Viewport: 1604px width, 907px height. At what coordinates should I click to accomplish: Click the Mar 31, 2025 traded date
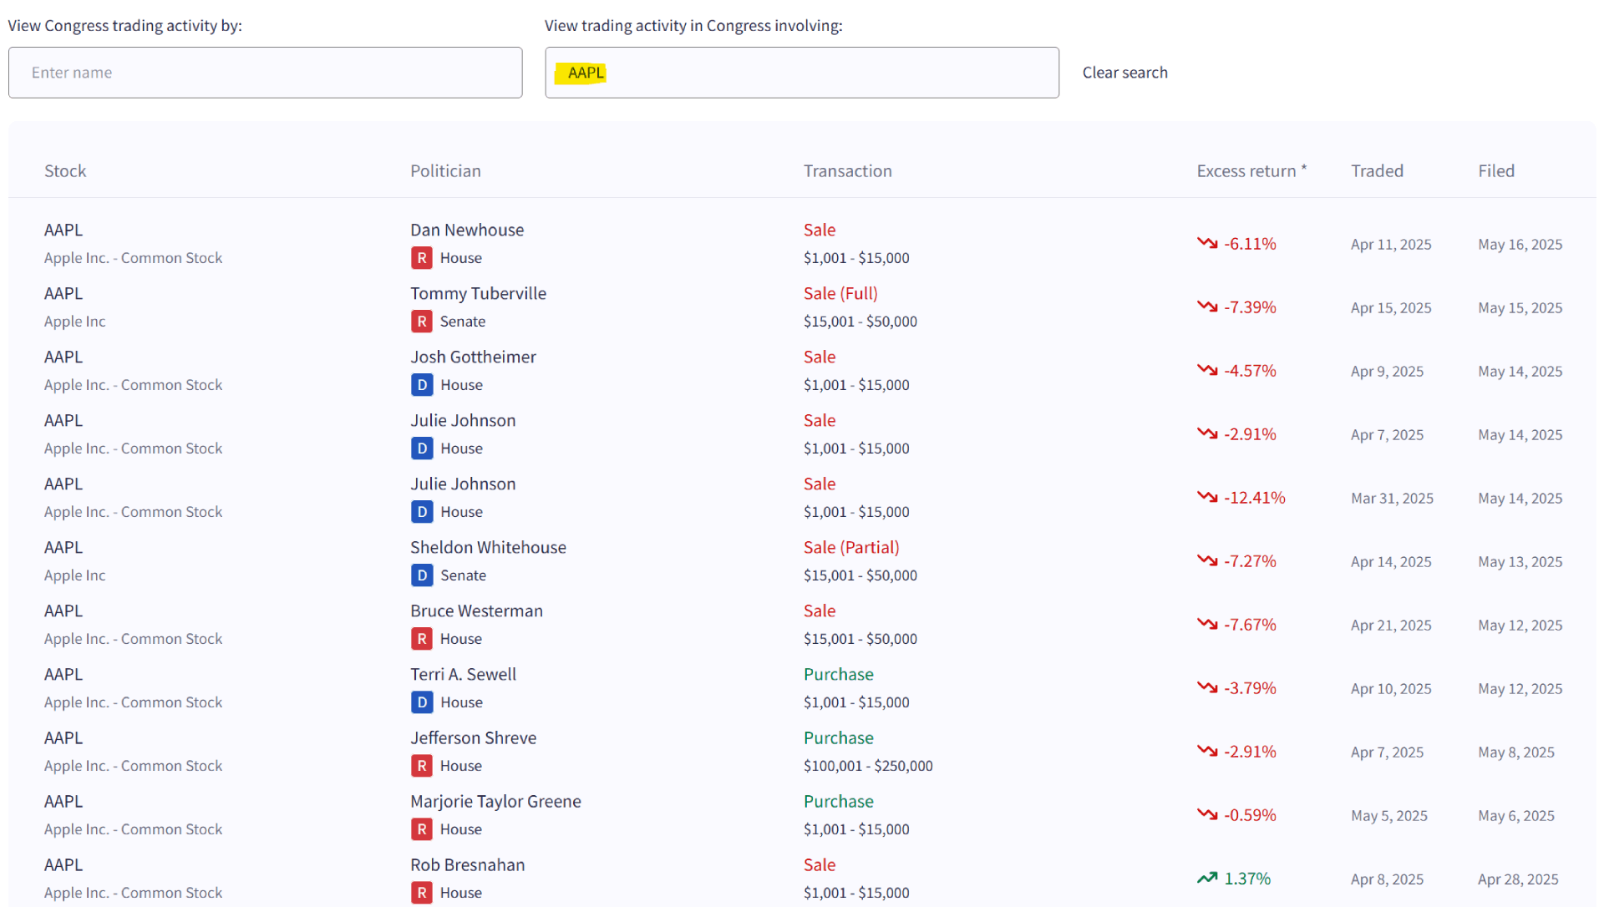1392,499
